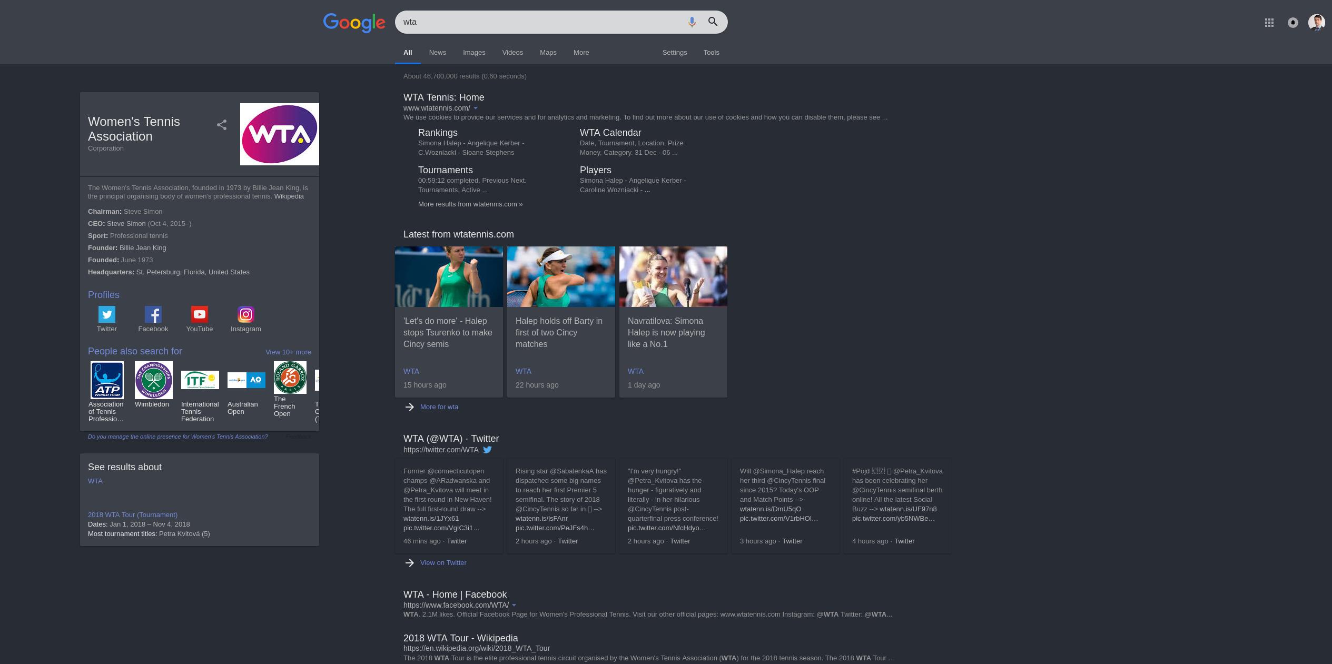Switch to the Maps tab
The width and height of the screenshot is (1332, 664).
click(x=548, y=53)
